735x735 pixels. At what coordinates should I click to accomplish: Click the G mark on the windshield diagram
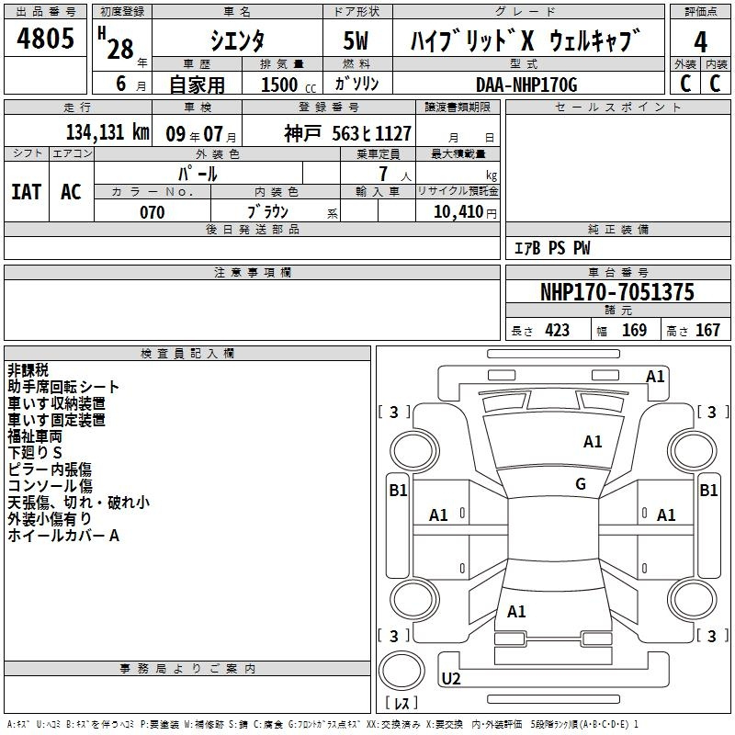[581, 484]
